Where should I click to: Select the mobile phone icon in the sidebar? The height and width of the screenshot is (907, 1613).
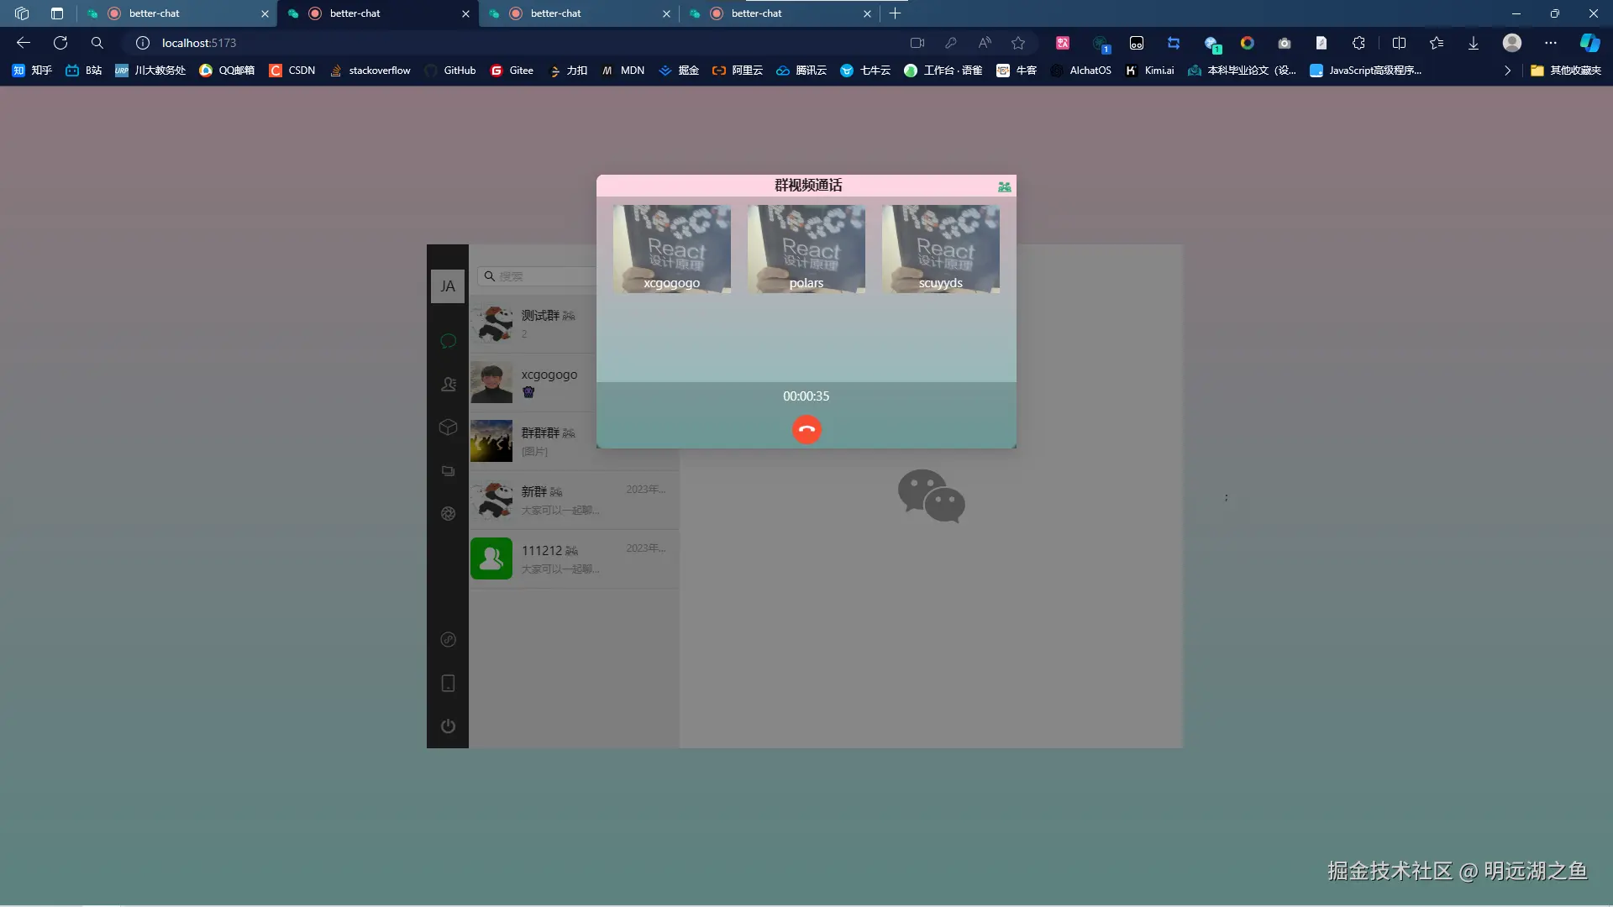tap(448, 683)
